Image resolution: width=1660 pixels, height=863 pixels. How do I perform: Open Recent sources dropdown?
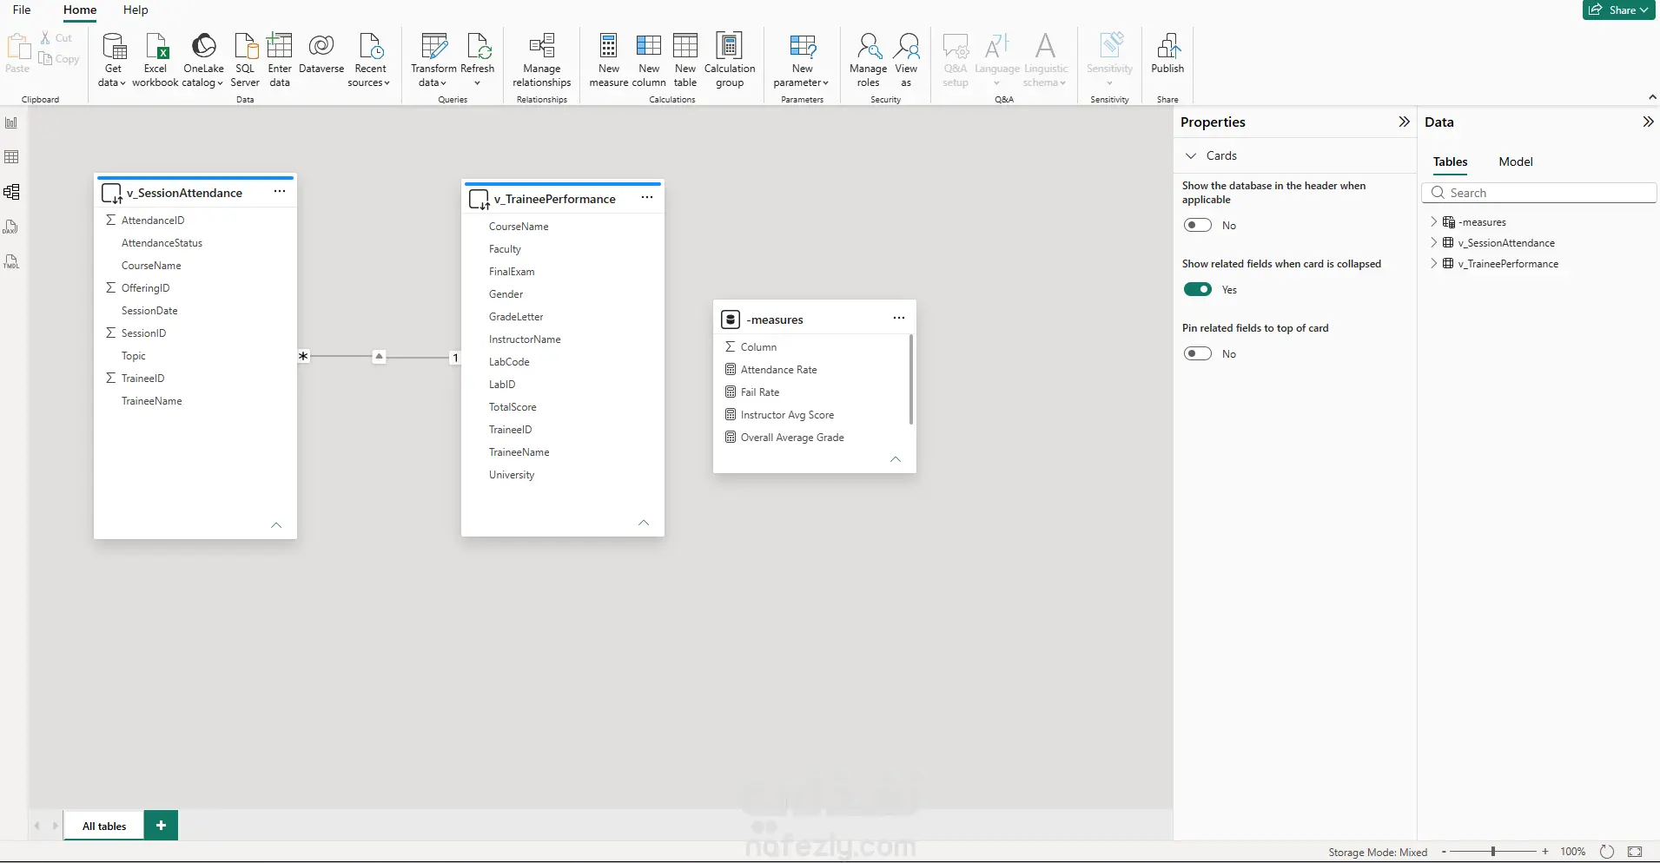point(371,59)
